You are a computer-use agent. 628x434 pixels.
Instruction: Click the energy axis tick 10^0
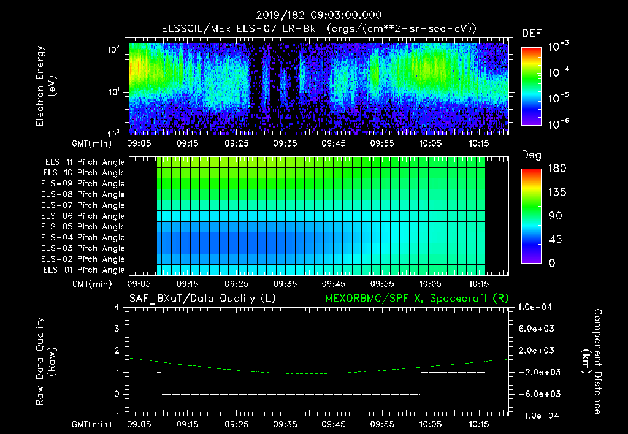(x=114, y=133)
